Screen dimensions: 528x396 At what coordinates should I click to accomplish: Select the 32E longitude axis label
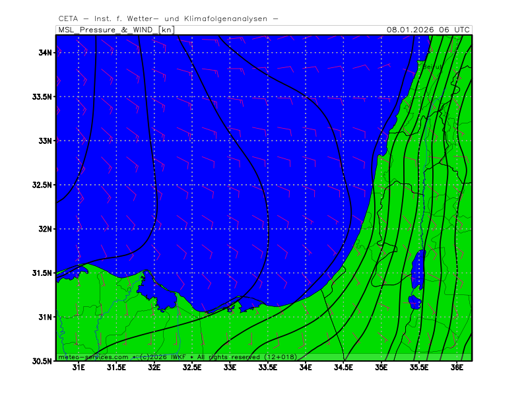coord(154,368)
